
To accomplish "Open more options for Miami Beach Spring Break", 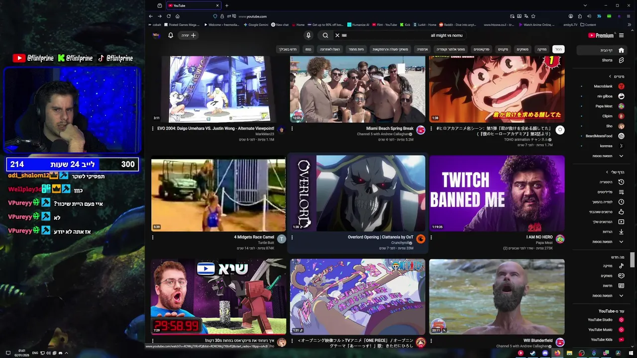I will pyautogui.click(x=292, y=128).
